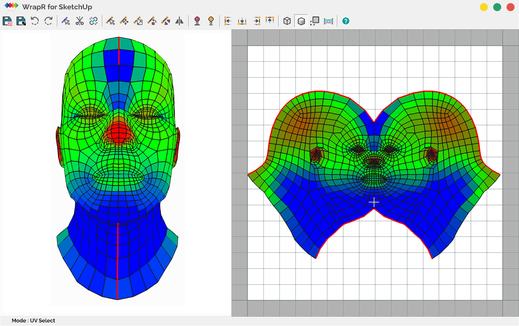Select the Move UVs tool

click(x=125, y=21)
